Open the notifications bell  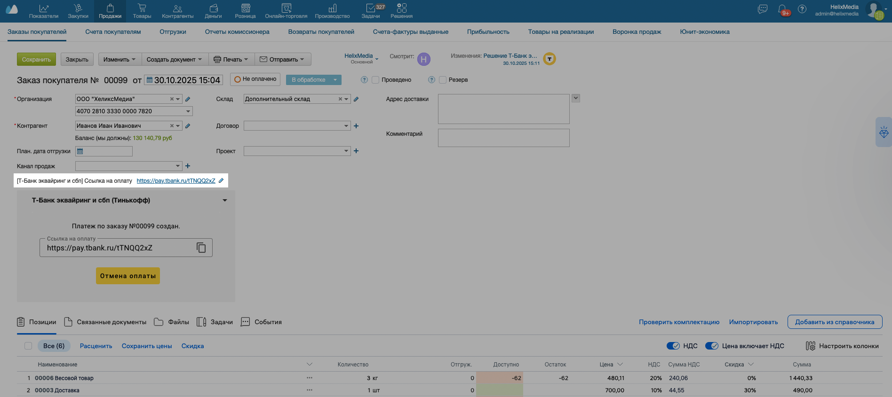point(782,9)
